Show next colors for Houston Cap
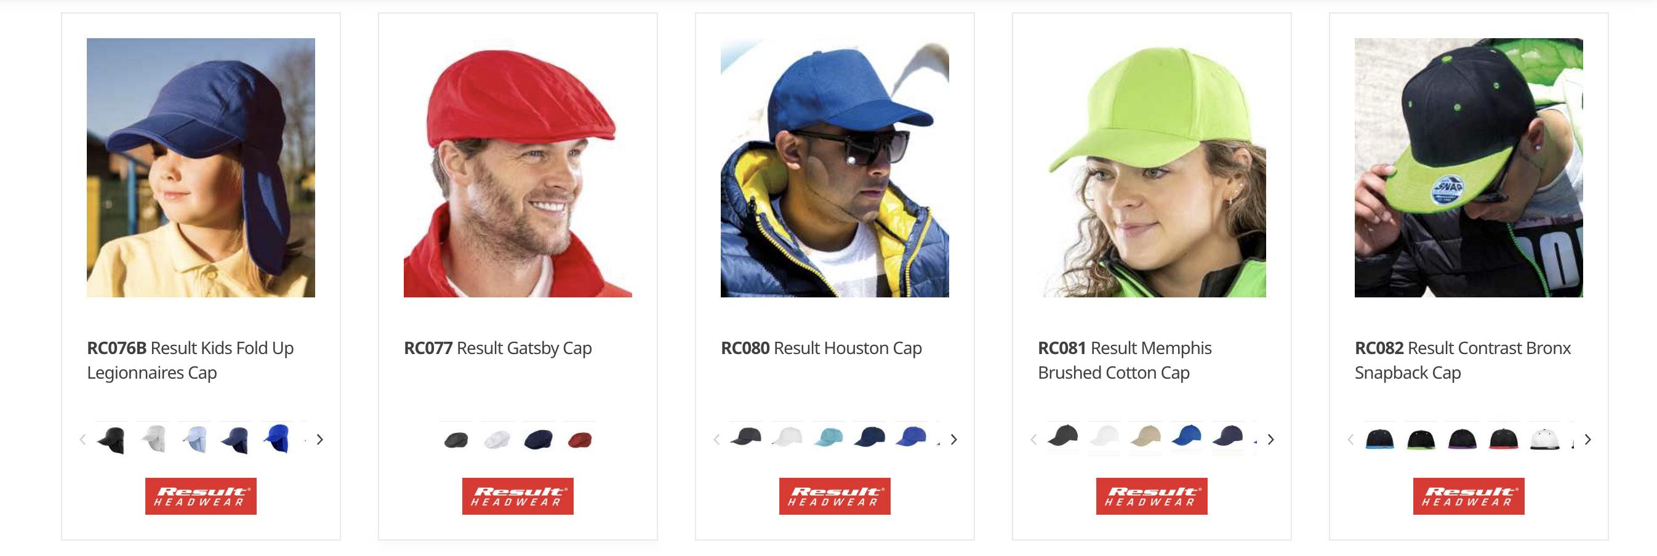Screen dimensions: 1657x556 tap(954, 440)
